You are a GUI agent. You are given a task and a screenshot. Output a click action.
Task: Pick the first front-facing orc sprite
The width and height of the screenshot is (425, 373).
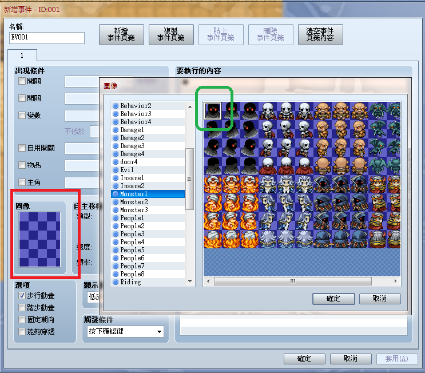(x=323, y=111)
